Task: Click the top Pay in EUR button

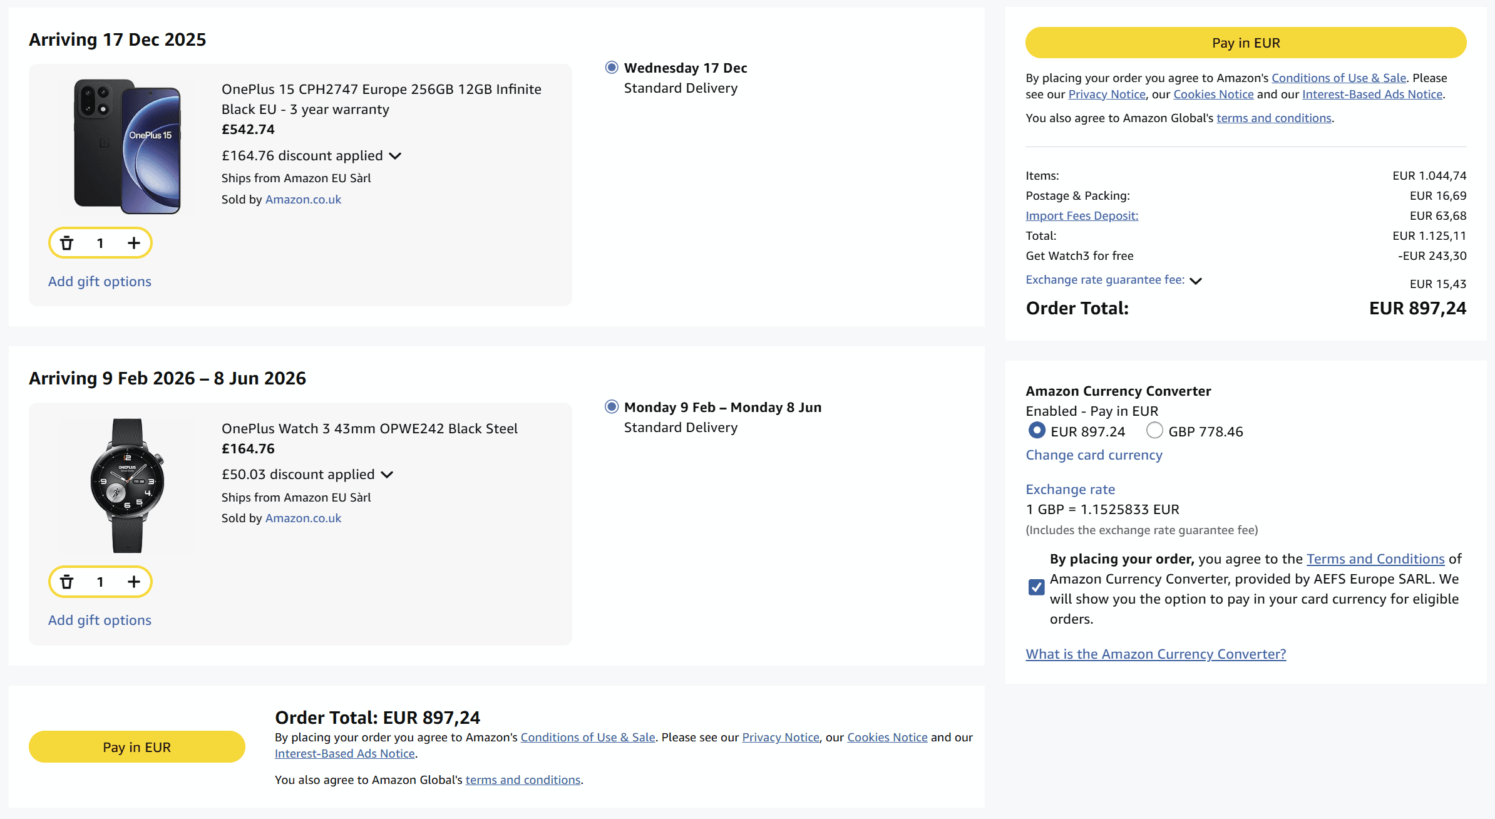Action: 1246,43
